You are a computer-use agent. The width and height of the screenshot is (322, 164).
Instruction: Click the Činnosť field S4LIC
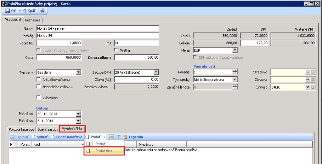pyautogui.click(x=288, y=87)
